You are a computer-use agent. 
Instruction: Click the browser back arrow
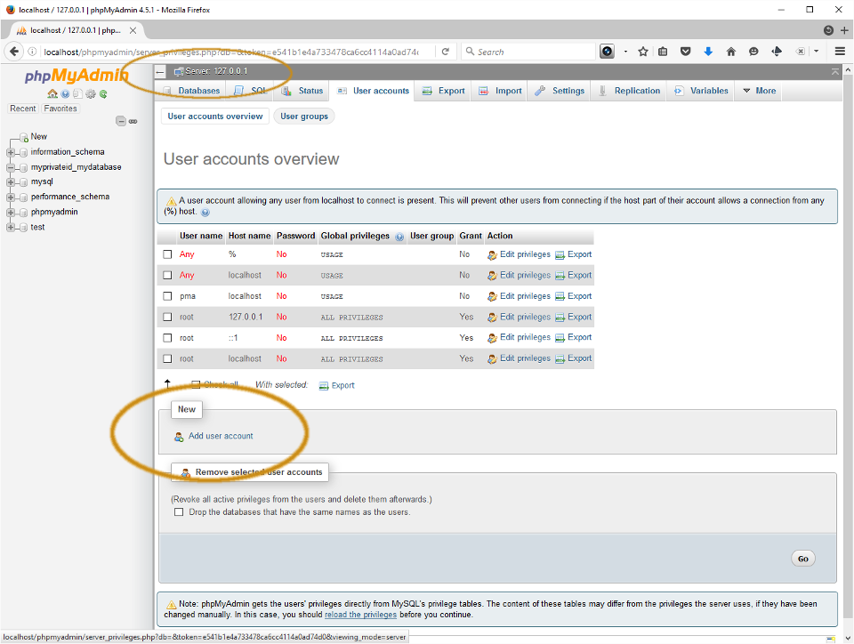tap(14, 52)
